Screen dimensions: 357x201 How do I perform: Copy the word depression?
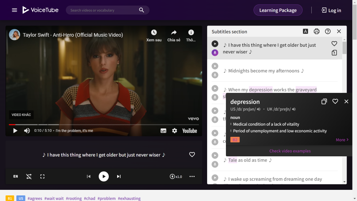click(324, 102)
